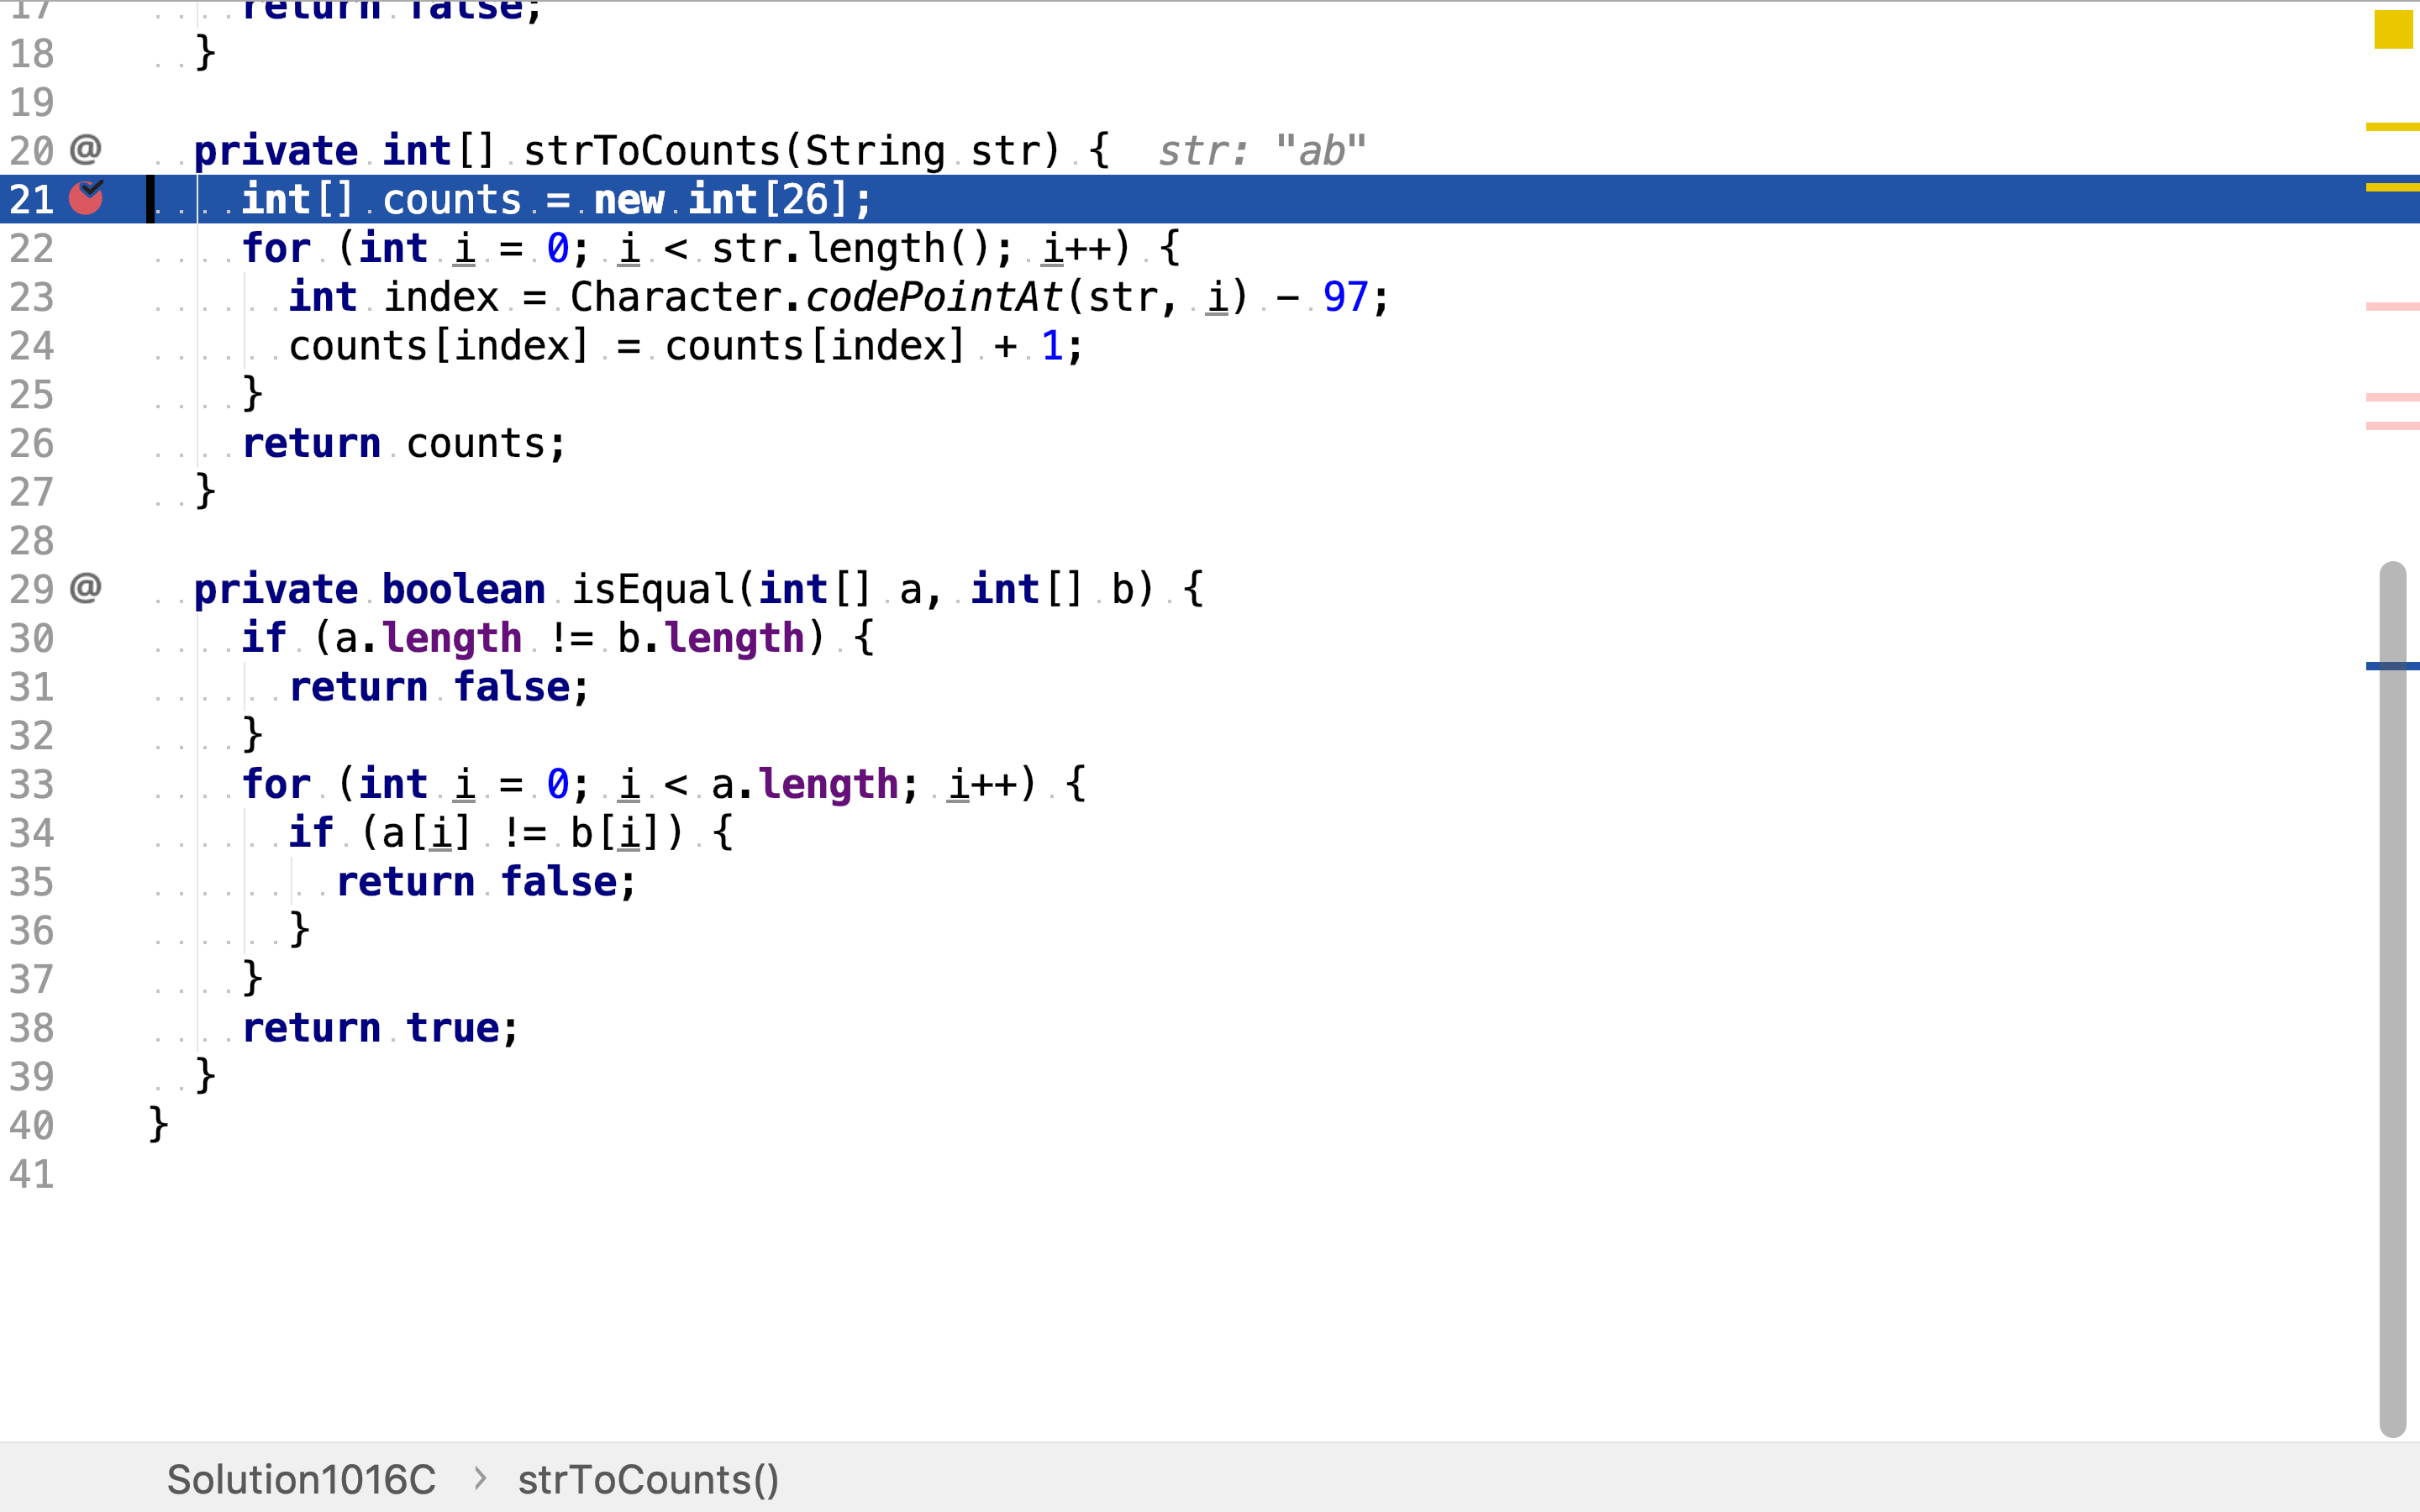Place caret on strToCounts method name
The image size is (2420, 1512).
[x=650, y=151]
